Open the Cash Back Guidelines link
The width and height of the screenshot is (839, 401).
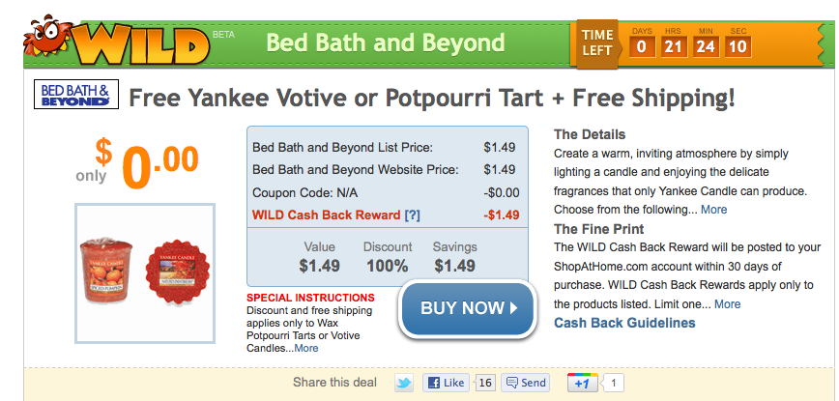624,323
